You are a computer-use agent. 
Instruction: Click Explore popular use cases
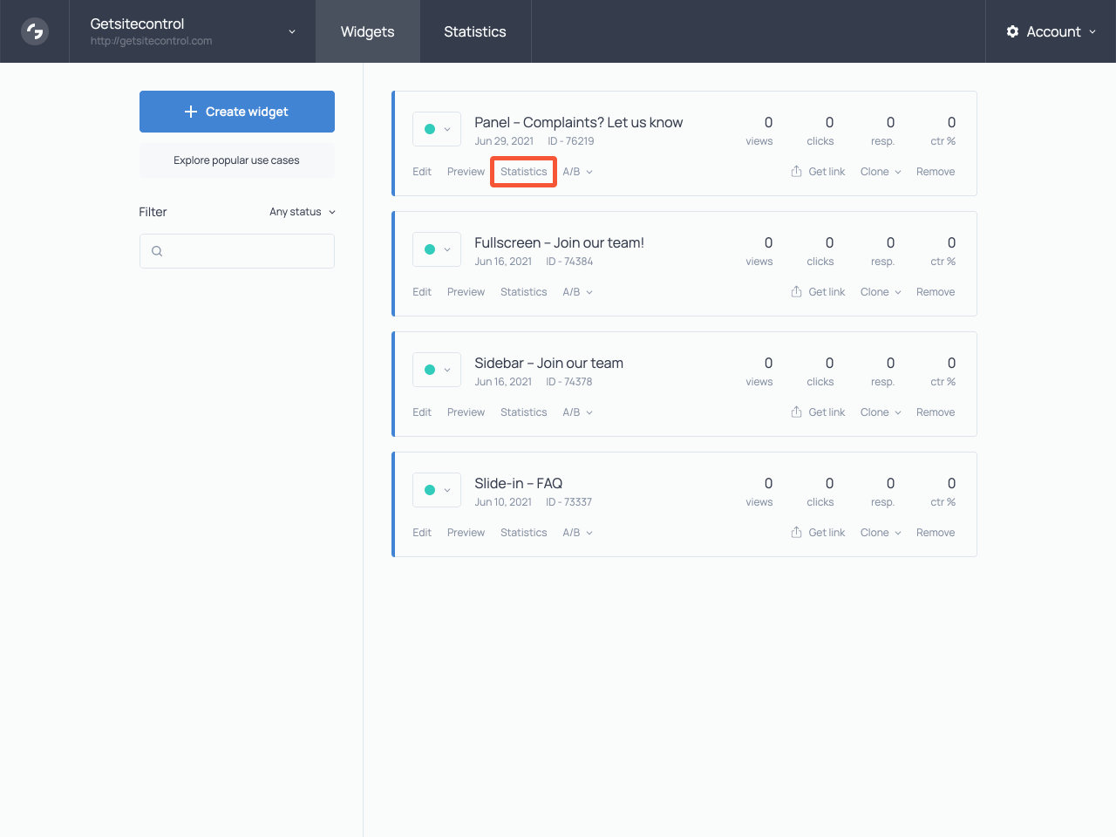pyautogui.click(x=236, y=160)
